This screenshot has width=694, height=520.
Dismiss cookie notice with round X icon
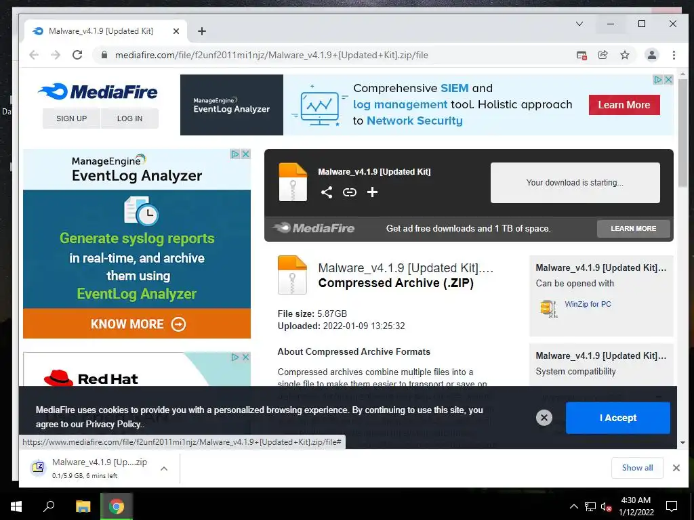click(544, 417)
